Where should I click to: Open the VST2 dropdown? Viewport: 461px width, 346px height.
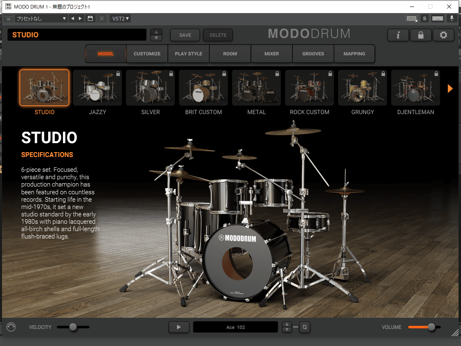[x=120, y=18]
